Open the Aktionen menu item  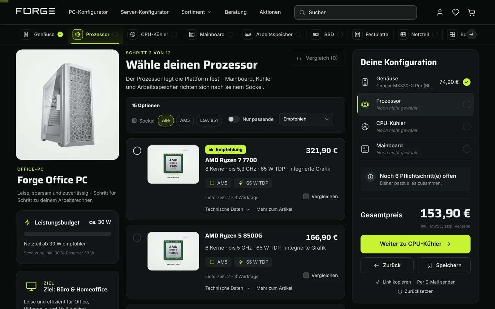tap(270, 12)
